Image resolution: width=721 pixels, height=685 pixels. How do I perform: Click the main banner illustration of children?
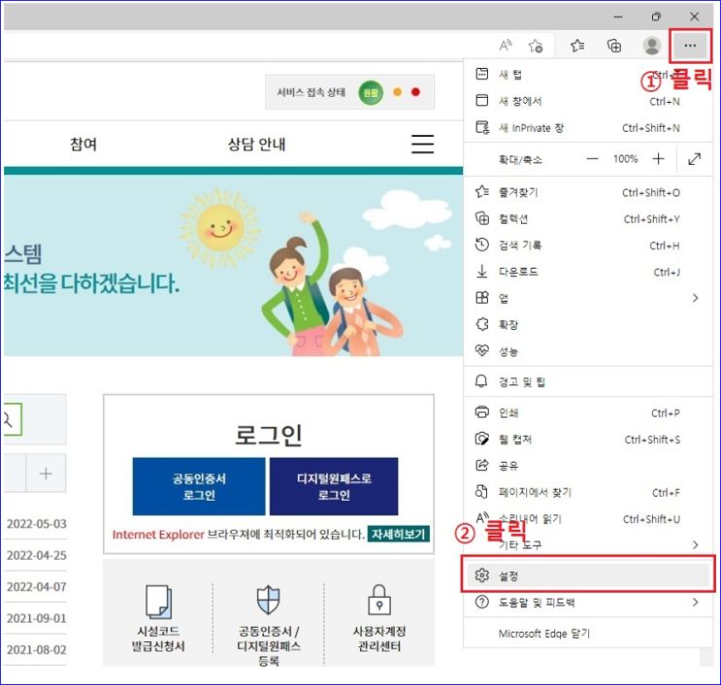pos(331,285)
